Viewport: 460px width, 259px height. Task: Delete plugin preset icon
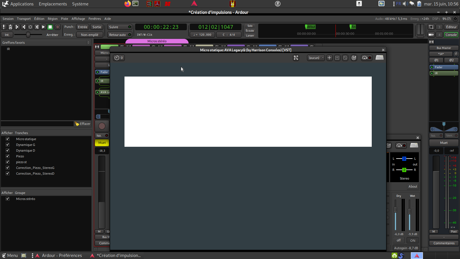coord(345,58)
